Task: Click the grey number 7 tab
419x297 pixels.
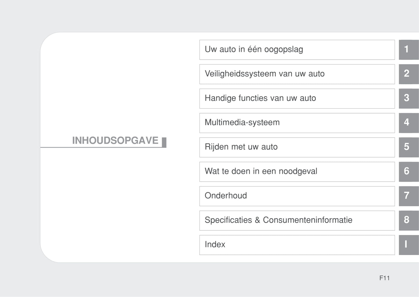Action: point(408,196)
